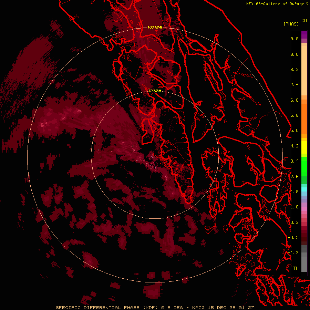Click the KACG station identifier in caption
The width and height of the screenshot is (310, 310).
(x=198, y=308)
